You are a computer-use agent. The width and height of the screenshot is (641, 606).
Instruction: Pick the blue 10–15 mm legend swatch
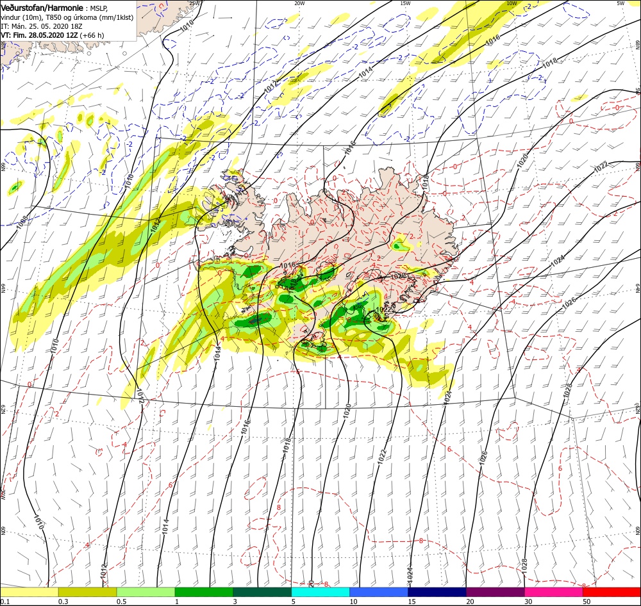379,593
